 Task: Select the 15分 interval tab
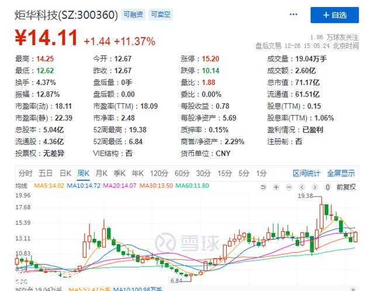[224, 173]
